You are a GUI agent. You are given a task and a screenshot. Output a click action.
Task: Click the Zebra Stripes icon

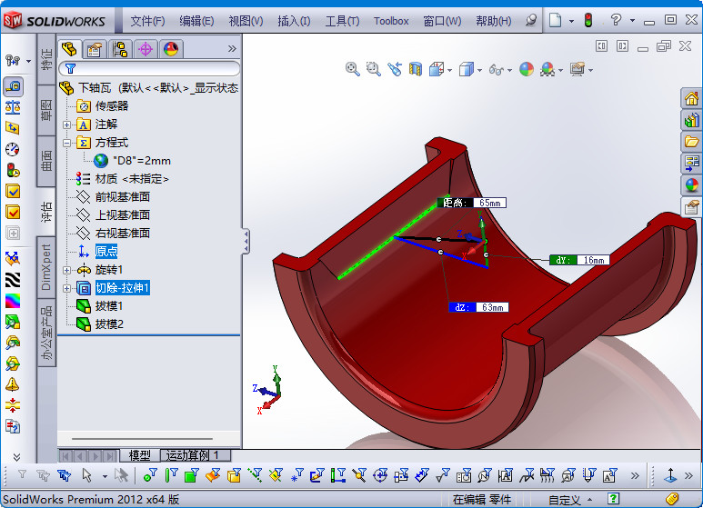point(13,280)
